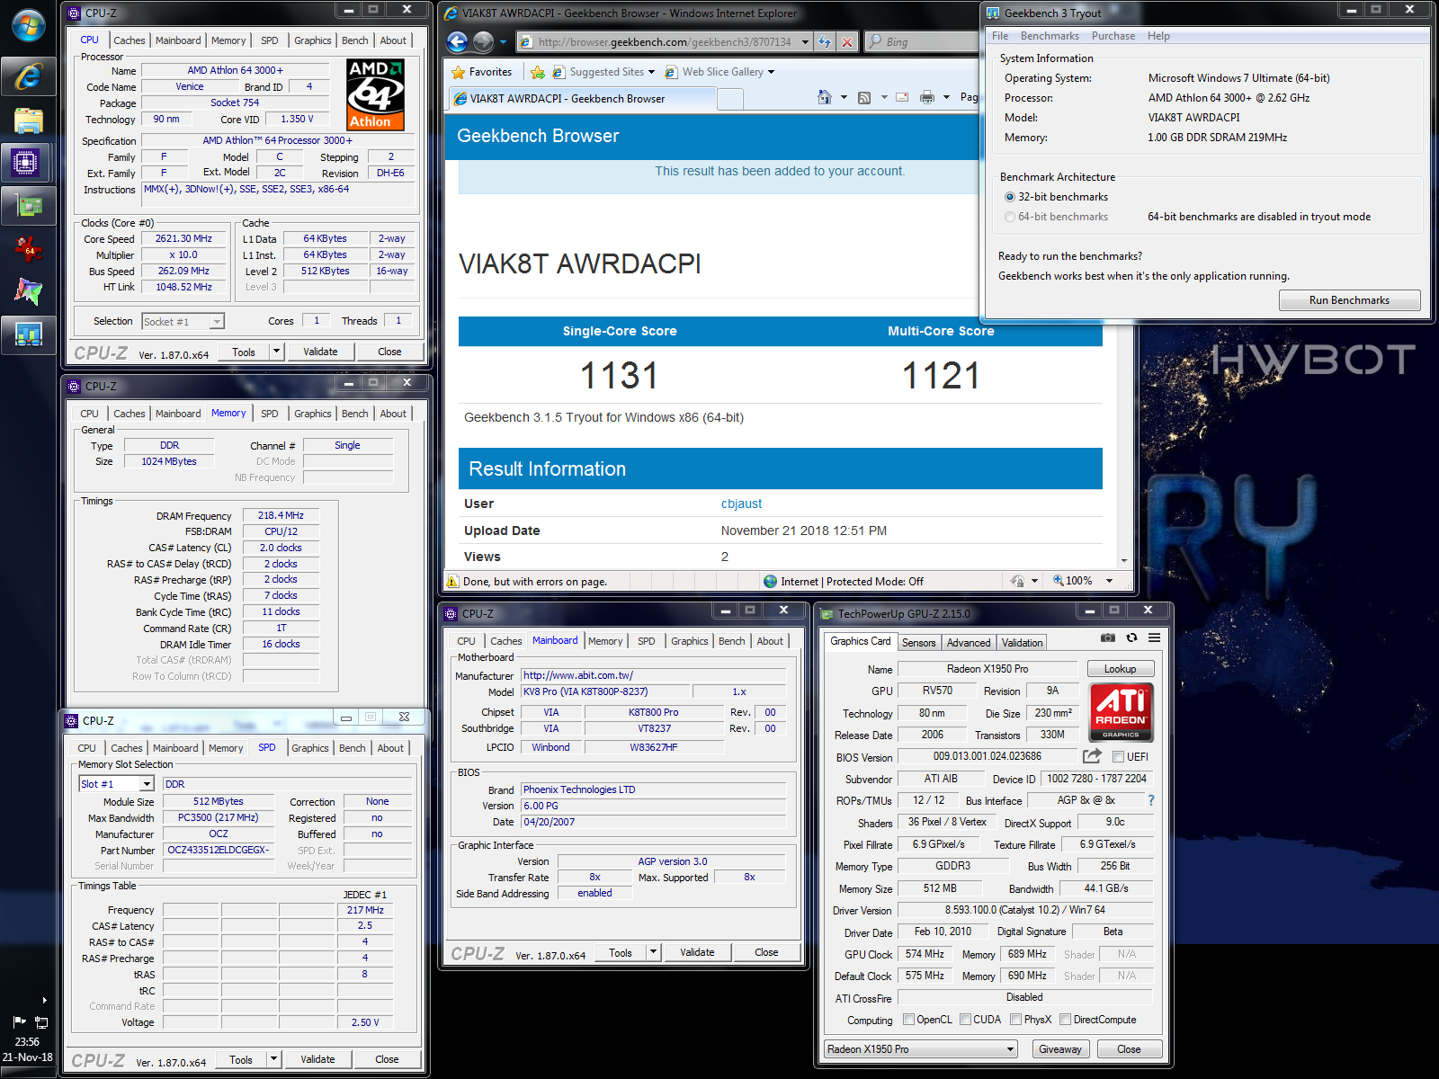Click the RSS feeds icon in IE

864,97
